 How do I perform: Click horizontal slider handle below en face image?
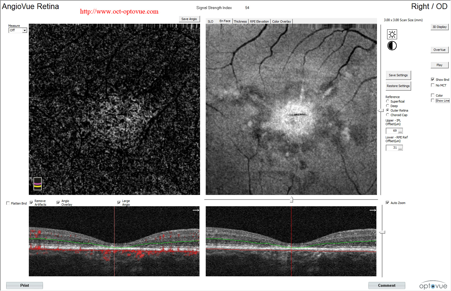(291, 199)
